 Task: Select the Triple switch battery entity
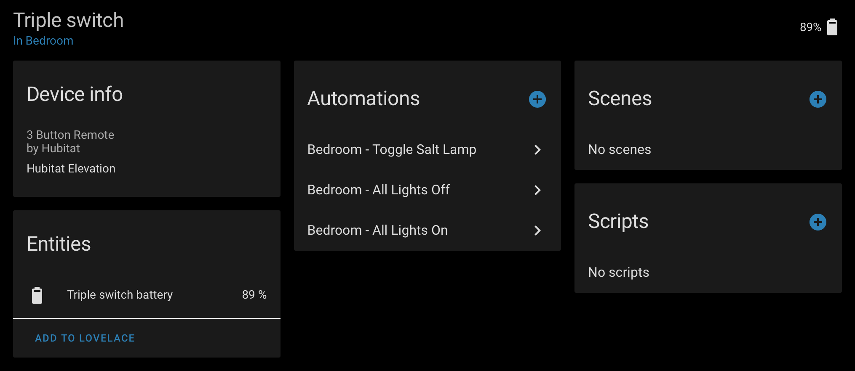coord(120,295)
